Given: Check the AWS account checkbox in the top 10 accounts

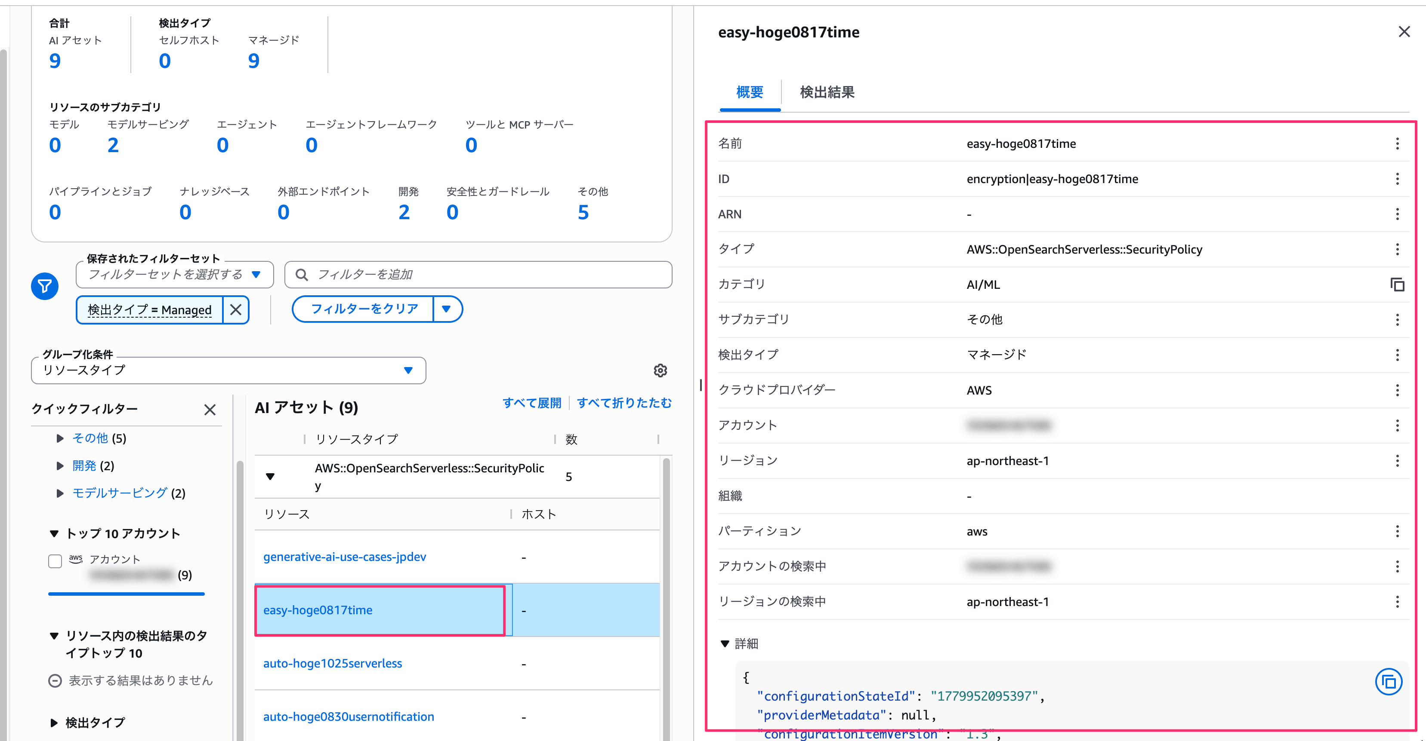Looking at the screenshot, I should (55, 561).
